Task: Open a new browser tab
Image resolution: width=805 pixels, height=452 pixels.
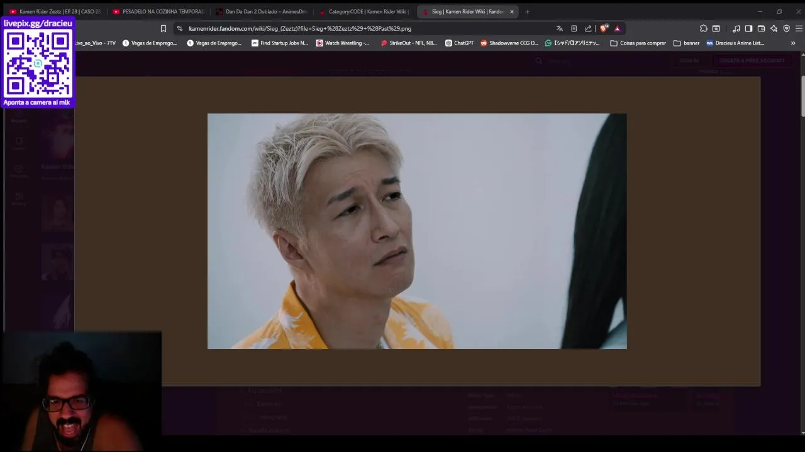Action: pos(527,11)
